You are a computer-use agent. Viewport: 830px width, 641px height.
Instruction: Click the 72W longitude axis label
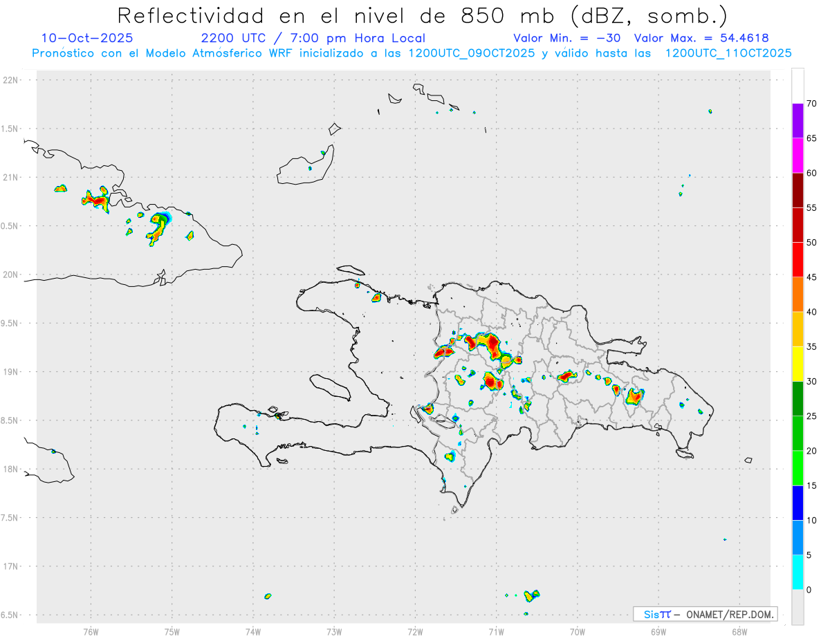click(415, 631)
